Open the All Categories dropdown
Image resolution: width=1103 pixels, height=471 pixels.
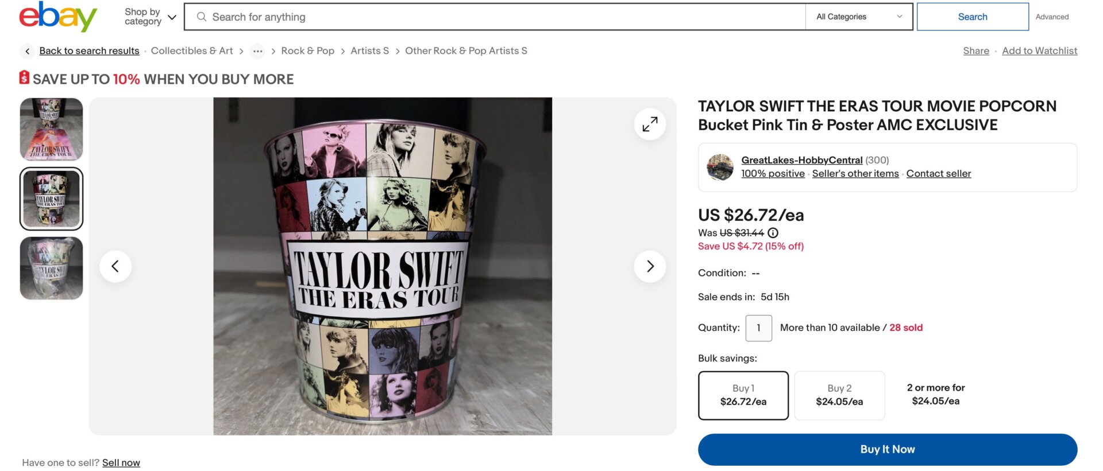pos(858,17)
